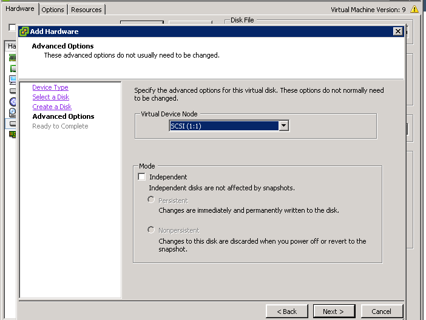Click the Advanced Options step label

point(63,116)
